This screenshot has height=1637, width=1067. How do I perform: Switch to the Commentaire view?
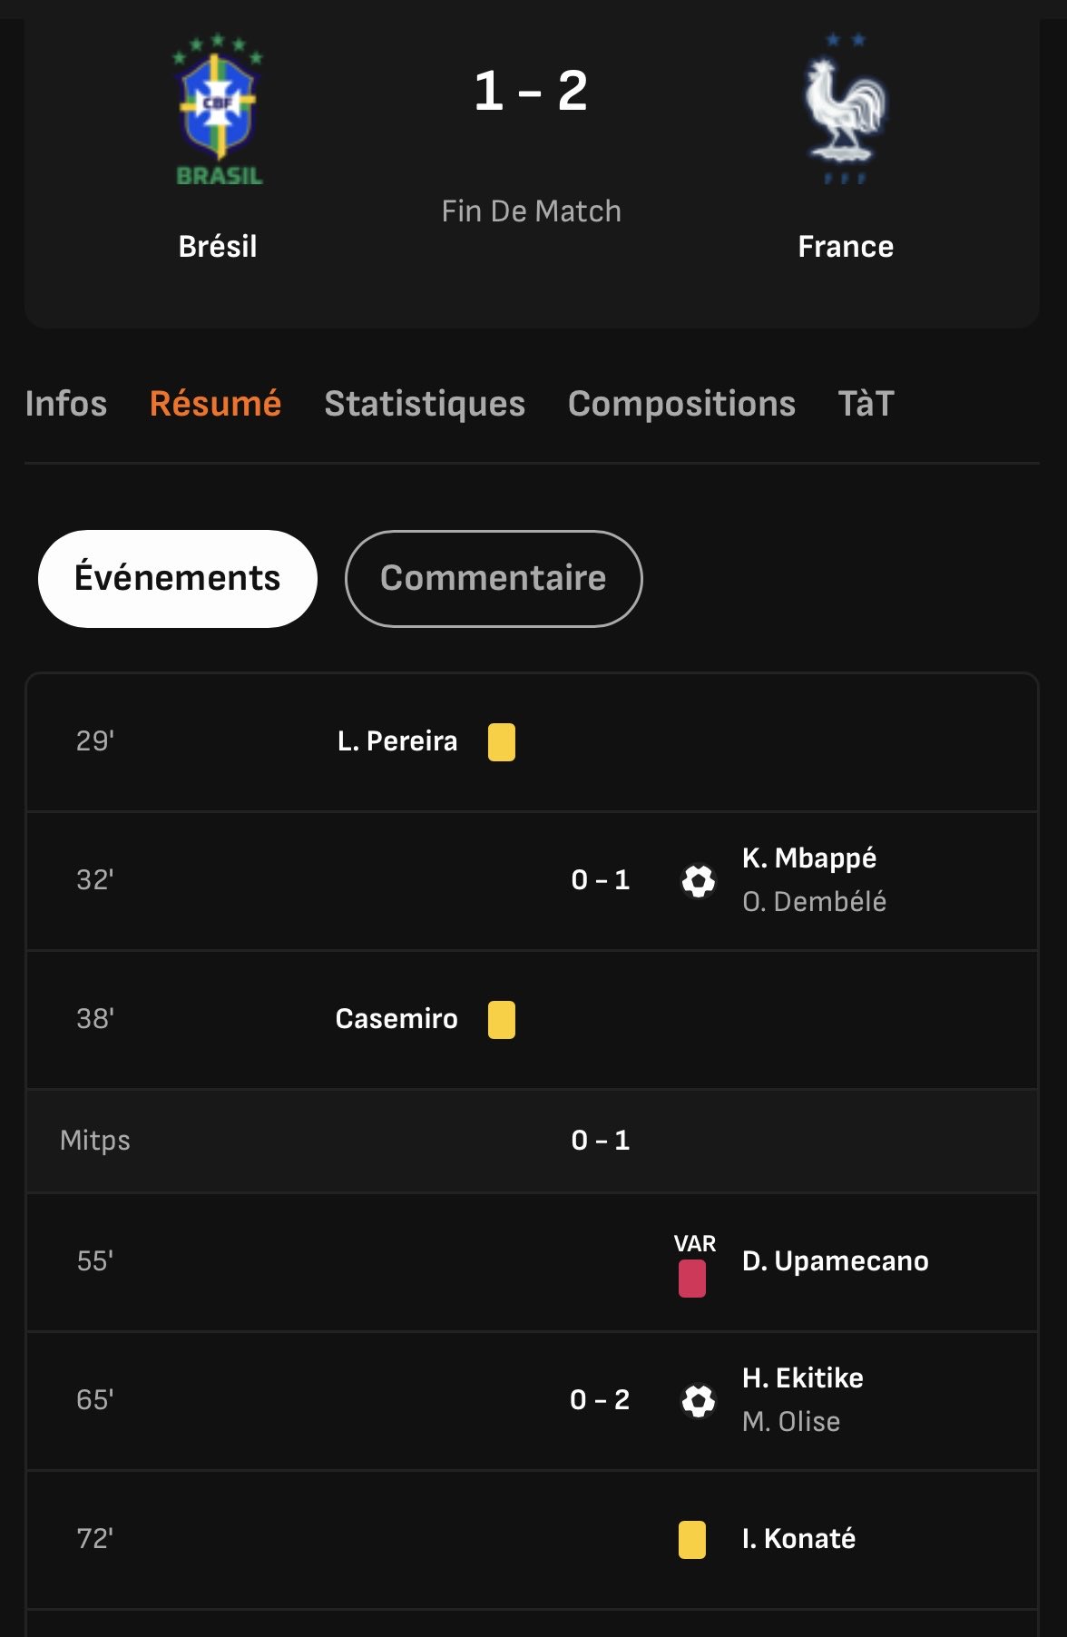[x=494, y=578]
